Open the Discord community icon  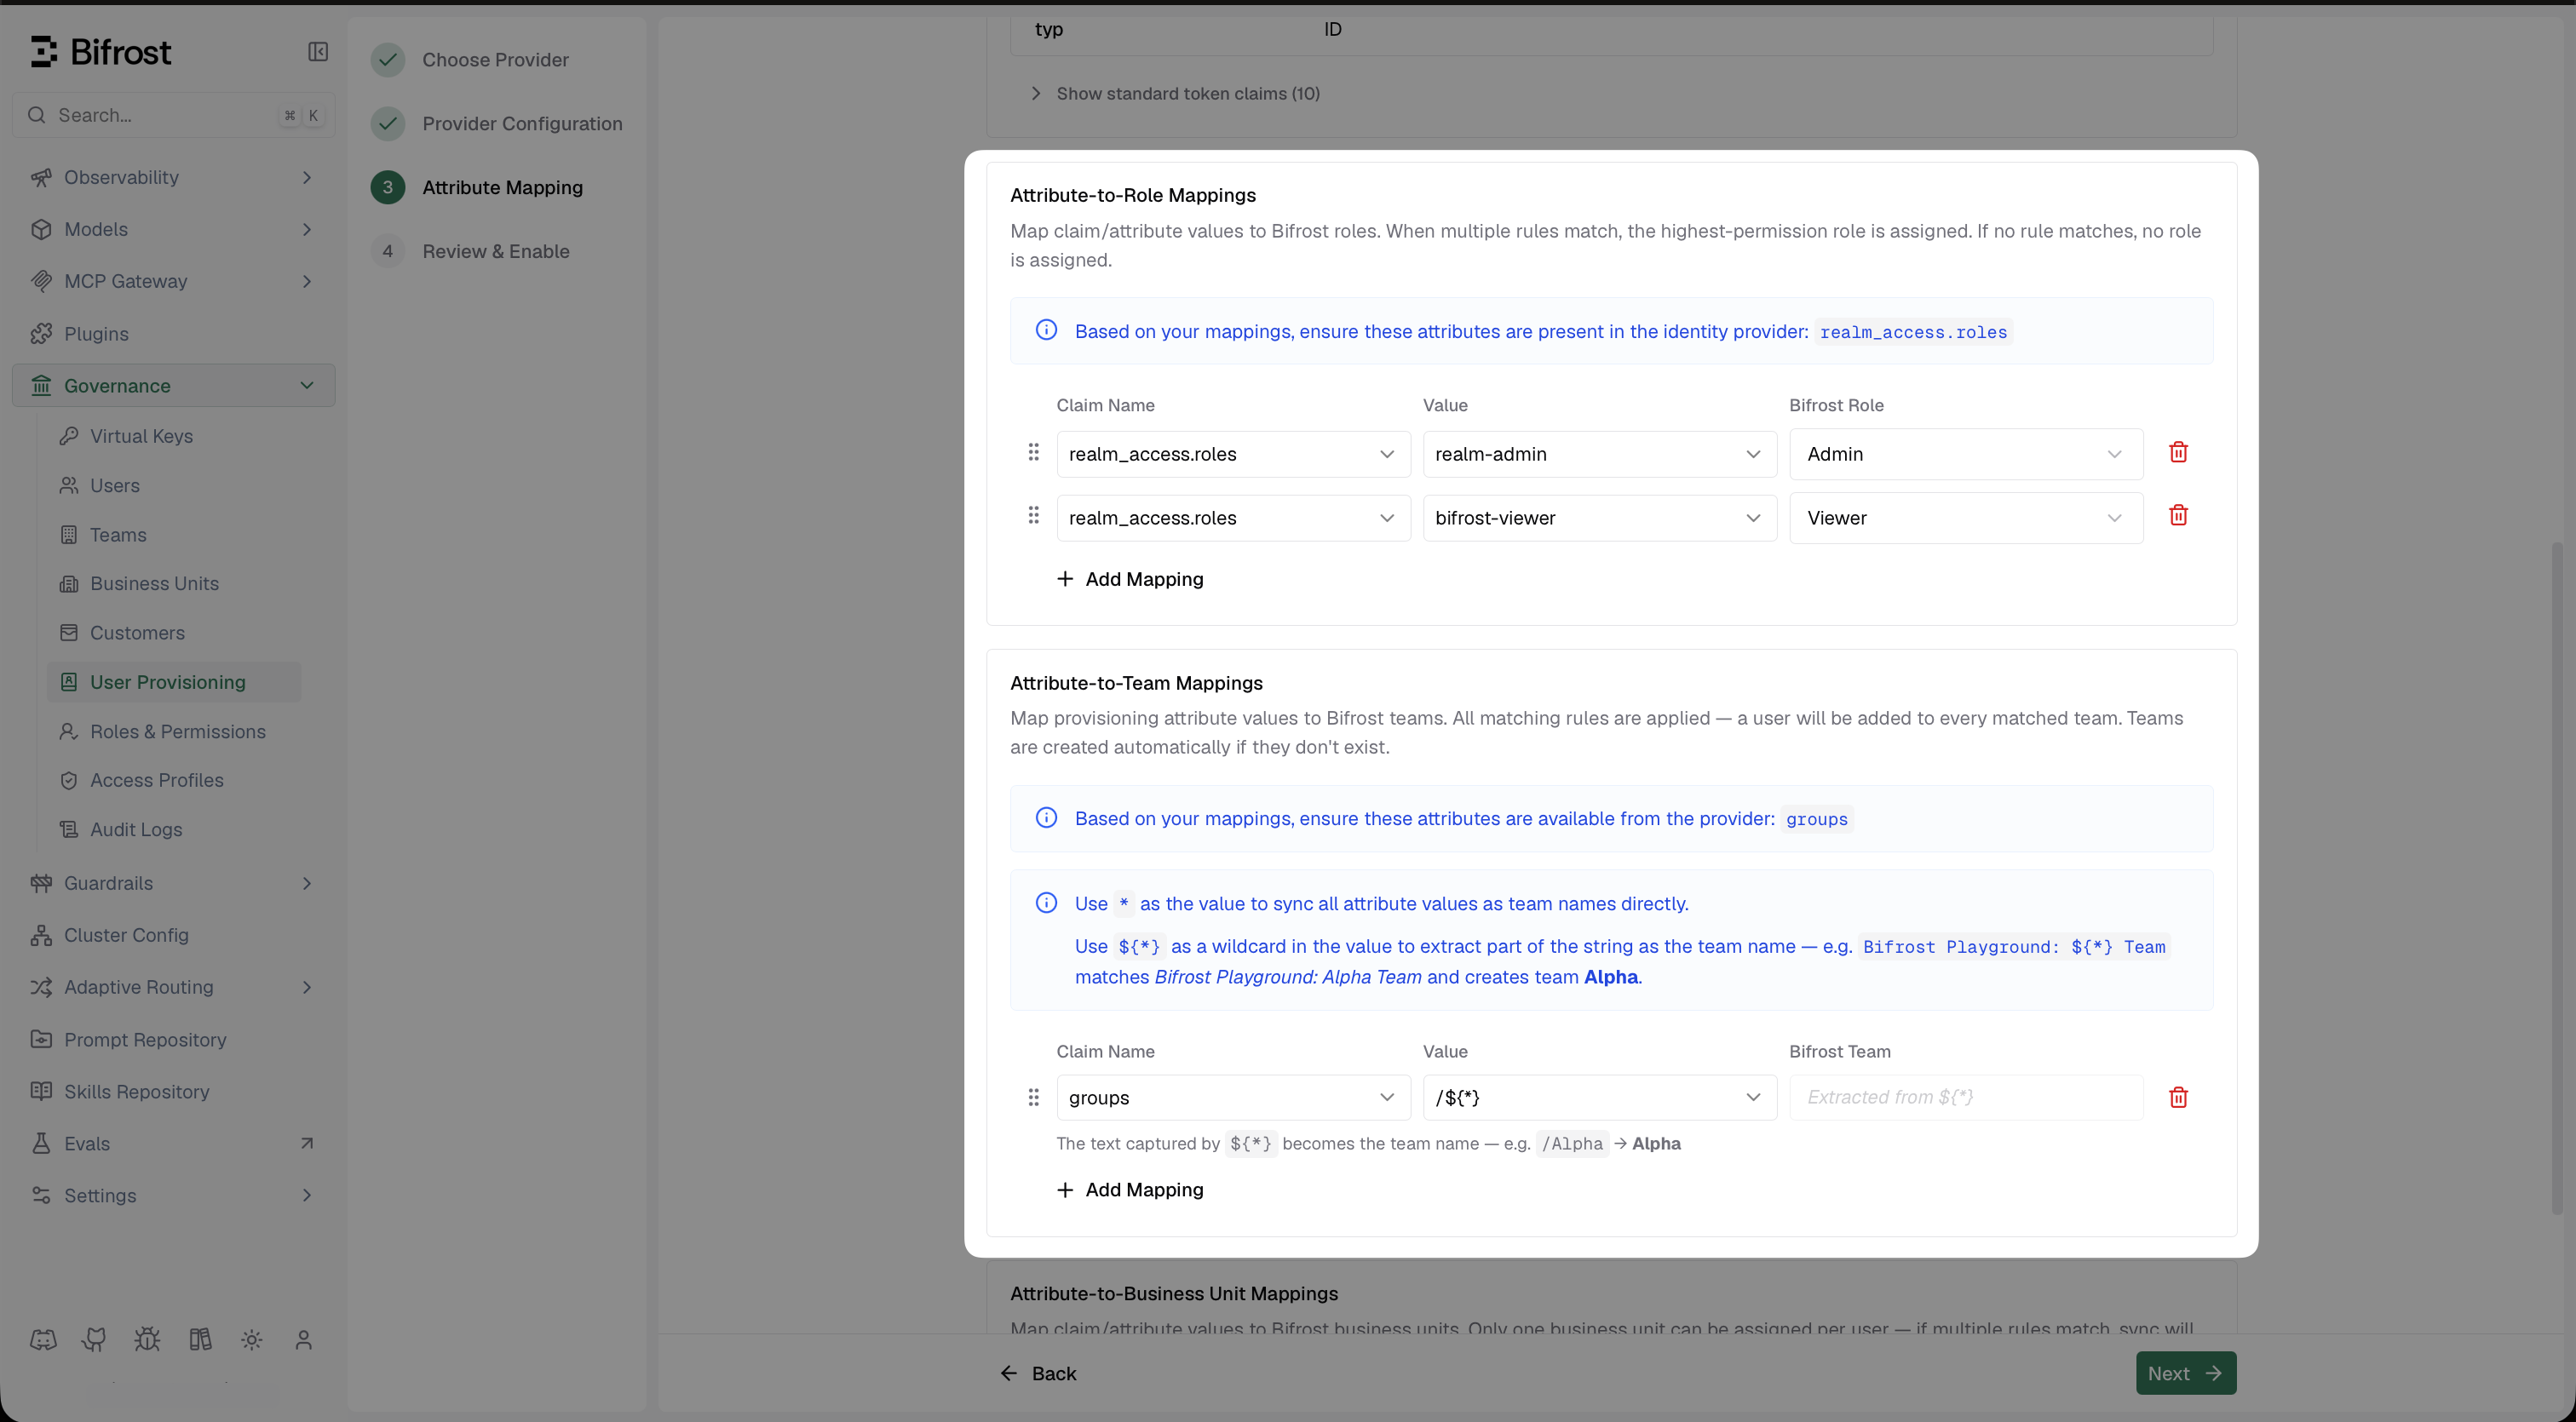43,1340
